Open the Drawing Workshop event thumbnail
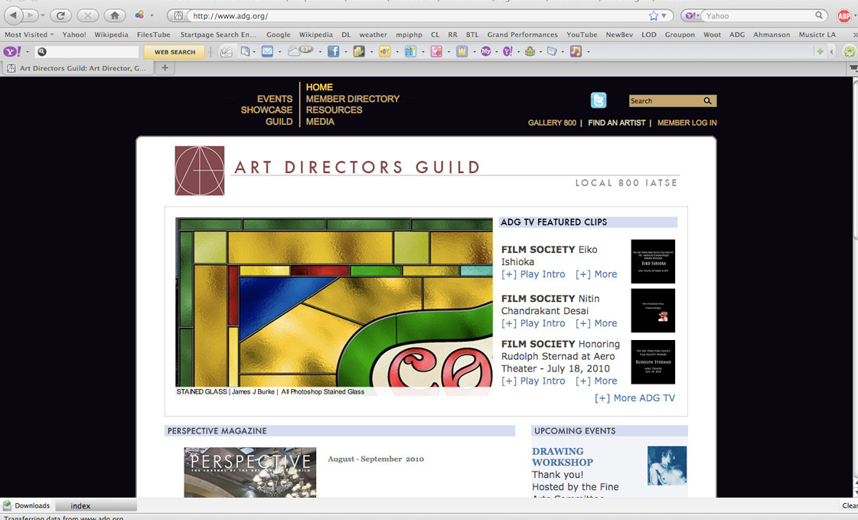Viewport: 858px width, 520px height. (667, 466)
